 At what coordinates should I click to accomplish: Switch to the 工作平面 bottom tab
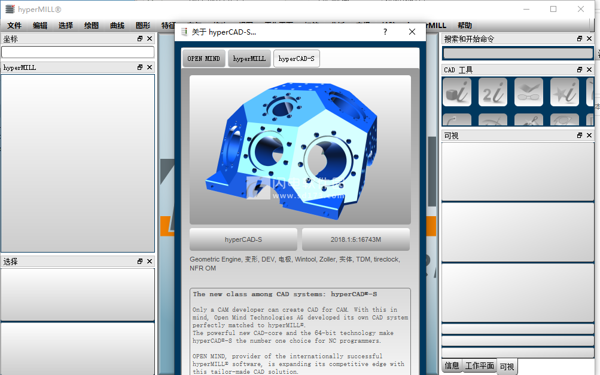tap(480, 366)
